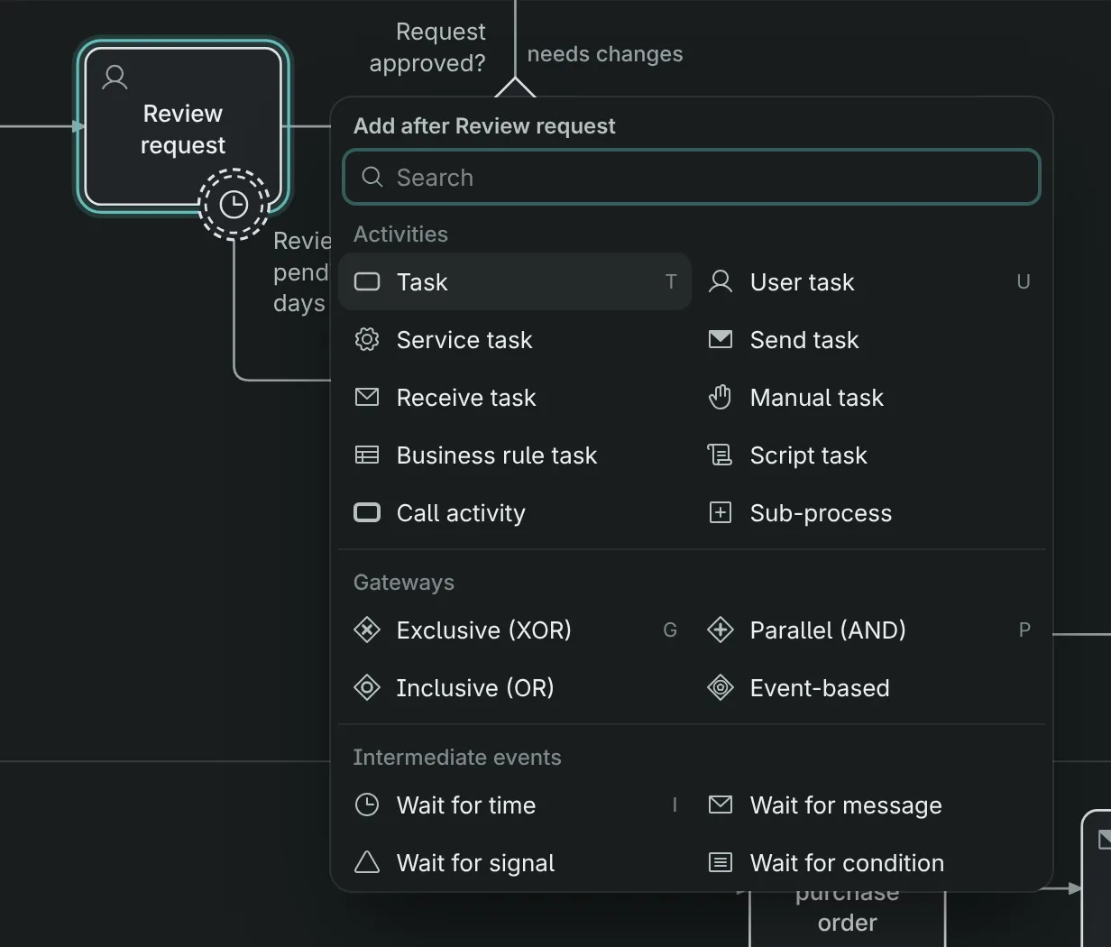Image resolution: width=1111 pixels, height=947 pixels.
Task: Click the Sub-process plus-box icon
Action: [721, 512]
